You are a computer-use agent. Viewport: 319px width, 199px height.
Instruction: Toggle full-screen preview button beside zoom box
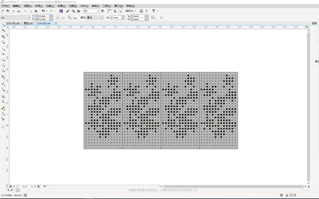tap(102, 11)
